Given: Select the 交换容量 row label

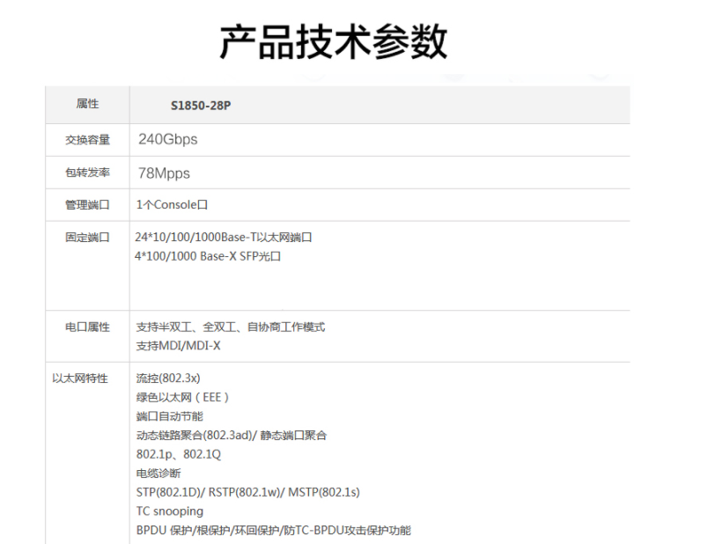Looking at the screenshot, I should pyautogui.click(x=87, y=140).
